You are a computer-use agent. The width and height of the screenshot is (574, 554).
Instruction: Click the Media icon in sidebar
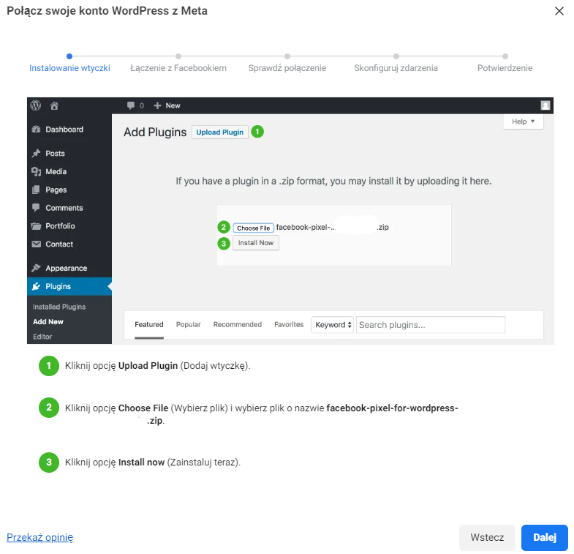click(36, 172)
